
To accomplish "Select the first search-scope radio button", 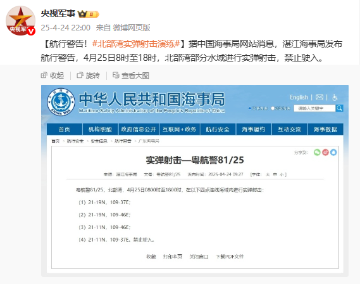I will pyautogui.click(x=250, y=108).
